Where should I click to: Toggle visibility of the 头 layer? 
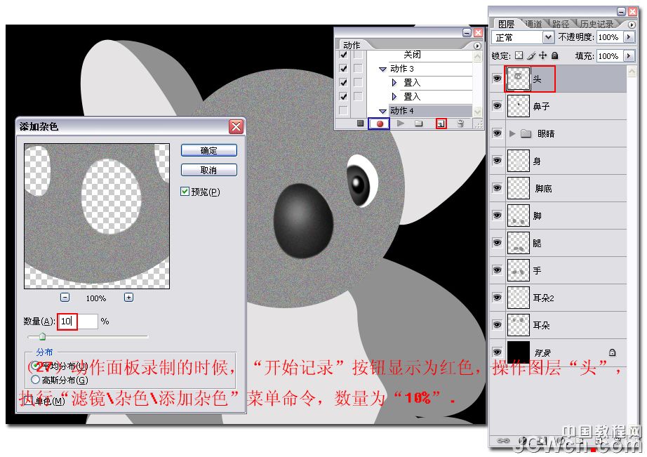coord(497,79)
